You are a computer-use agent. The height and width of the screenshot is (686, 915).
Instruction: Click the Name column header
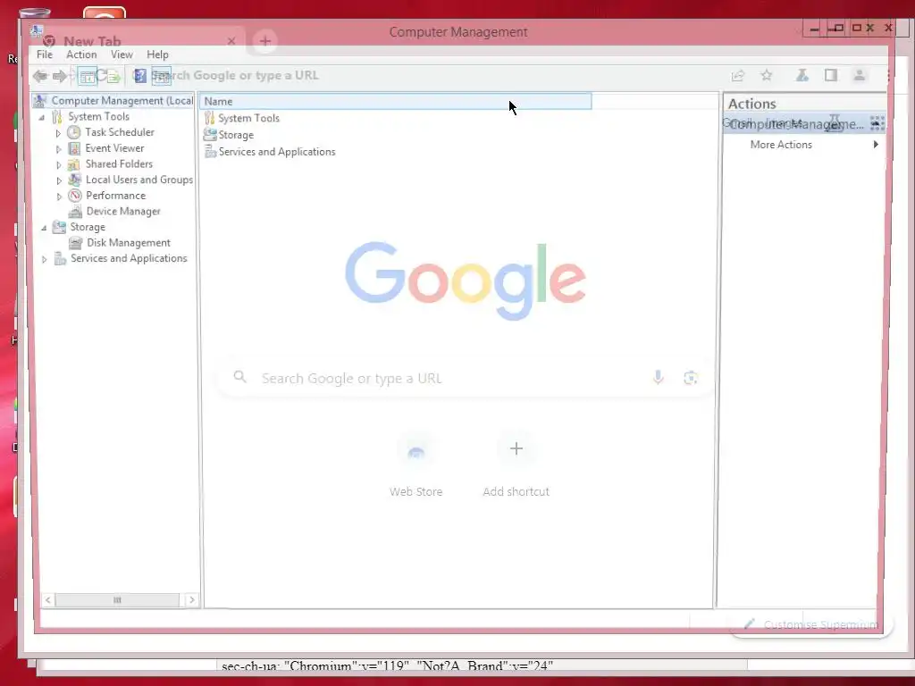pyautogui.click(x=396, y=101)
